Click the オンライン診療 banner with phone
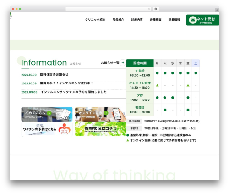The height and width of the screenshot is (194, 229). [101, 114]
